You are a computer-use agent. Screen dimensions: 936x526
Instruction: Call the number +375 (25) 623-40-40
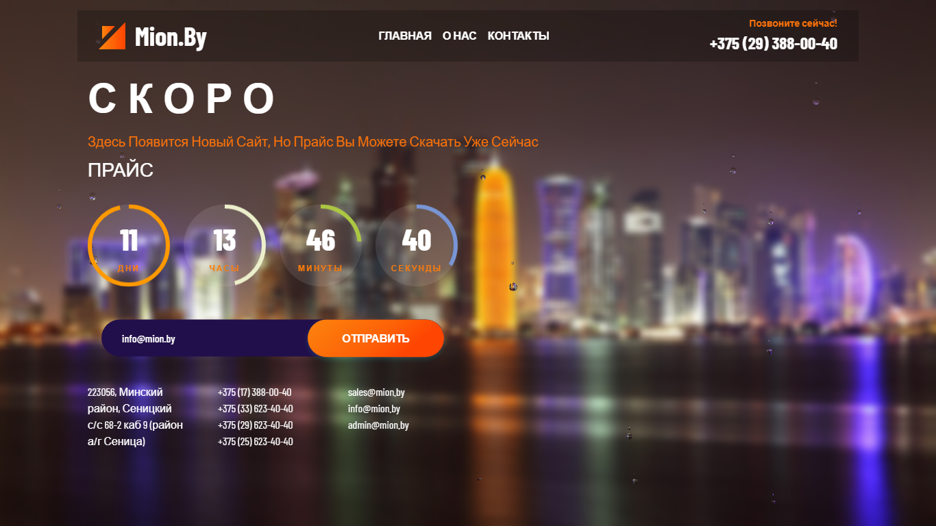click(x=256, y=442)
